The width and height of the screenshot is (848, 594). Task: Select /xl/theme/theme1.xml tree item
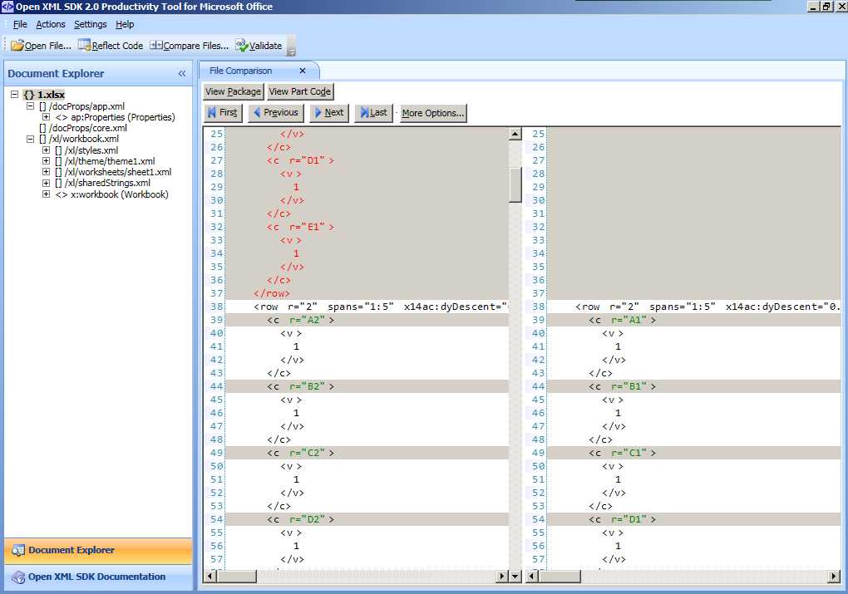pos(105,161)
